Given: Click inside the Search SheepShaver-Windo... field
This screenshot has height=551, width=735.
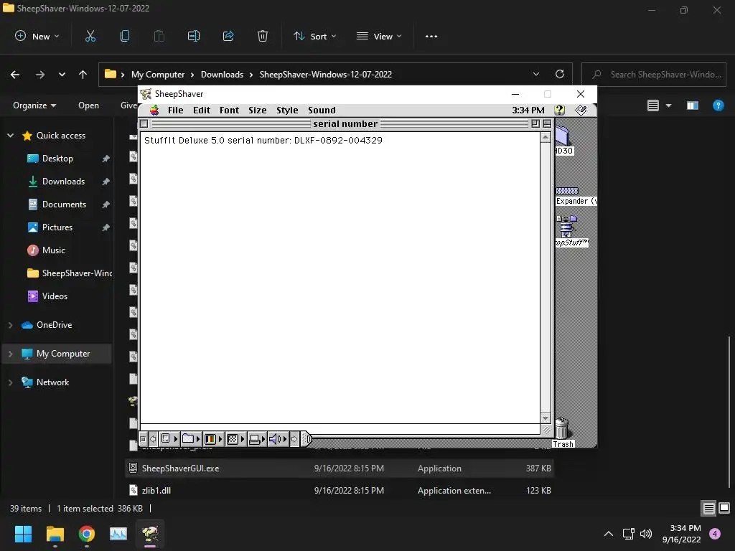Looking at the screenshot, I should point(653,74).
